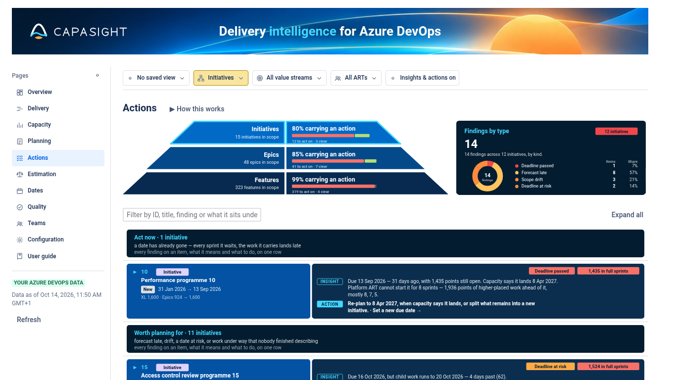Screen dimensions: 676x380
Task: Click the Deadline passed tag on initiative 10
Action: (x=552, y=271)
